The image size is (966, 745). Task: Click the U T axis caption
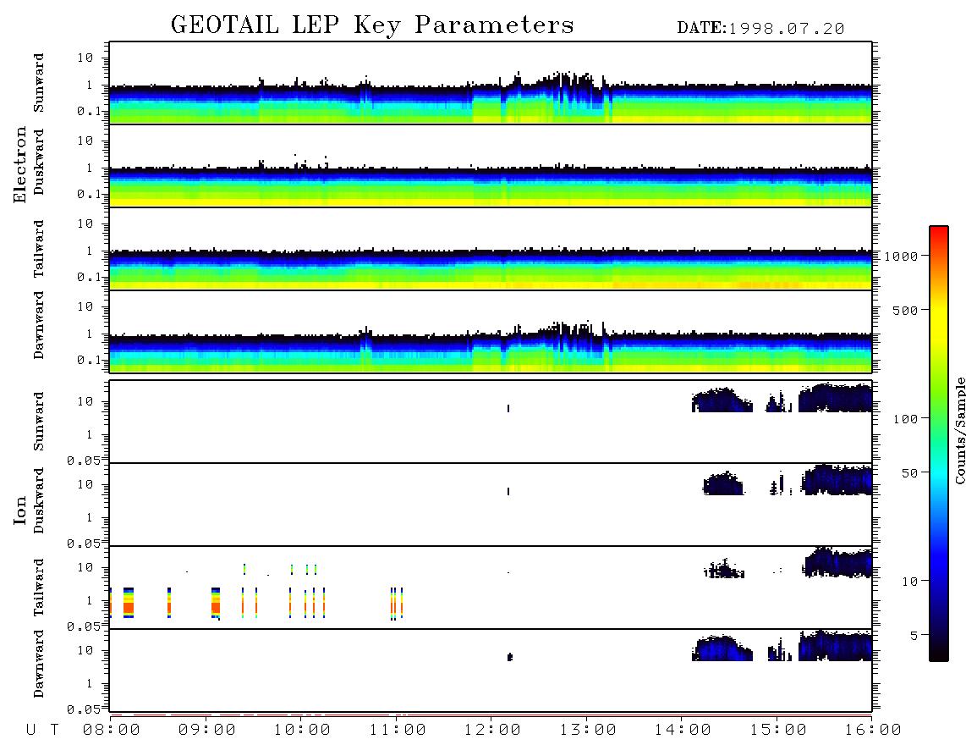(x=42, y=731)
